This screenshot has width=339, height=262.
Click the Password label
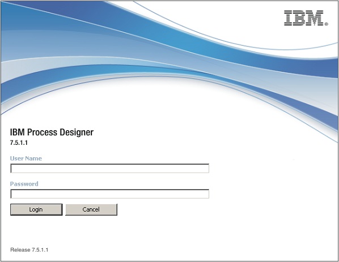24,184
